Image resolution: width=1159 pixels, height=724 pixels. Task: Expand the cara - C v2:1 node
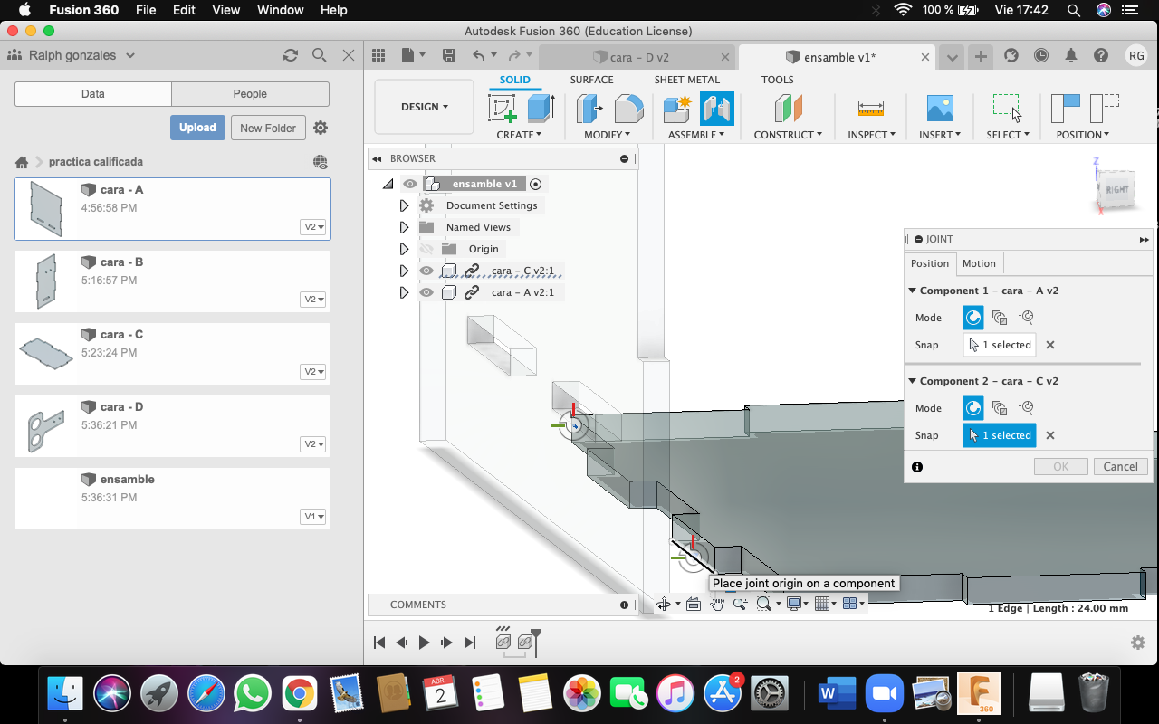pyautogui.click(x=404, y=271)
